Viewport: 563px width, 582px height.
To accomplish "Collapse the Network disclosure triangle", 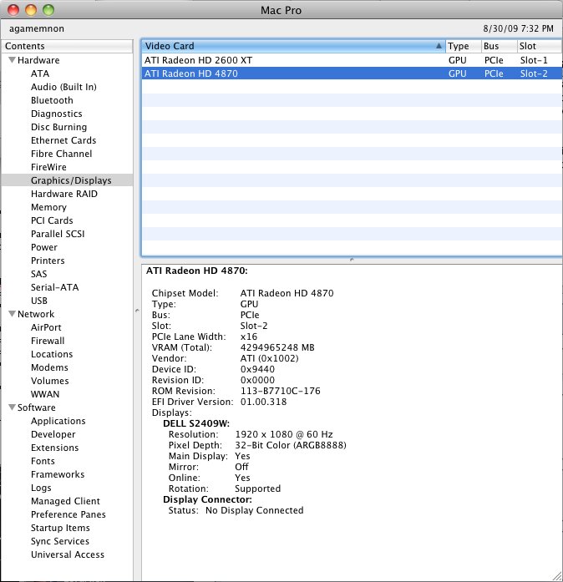I will coord(12,314).
